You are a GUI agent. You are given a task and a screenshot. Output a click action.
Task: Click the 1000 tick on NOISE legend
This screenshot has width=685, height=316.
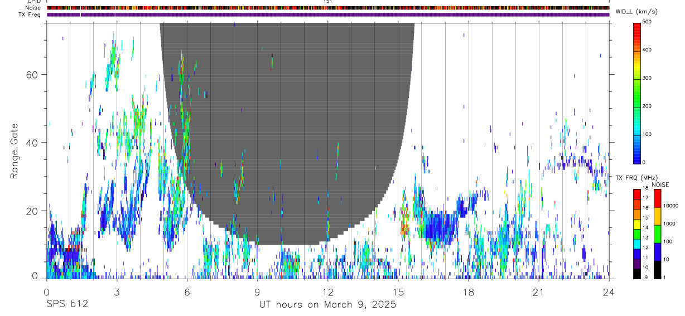(x=669, y=223)
